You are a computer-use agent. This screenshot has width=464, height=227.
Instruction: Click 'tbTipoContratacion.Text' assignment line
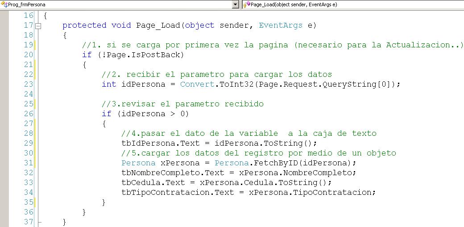[249, 192]
